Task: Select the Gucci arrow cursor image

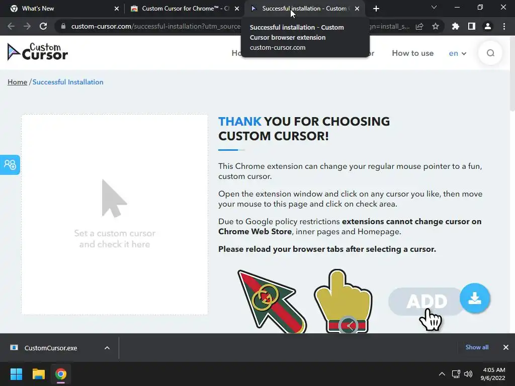Action: click(x=272, y=302)
